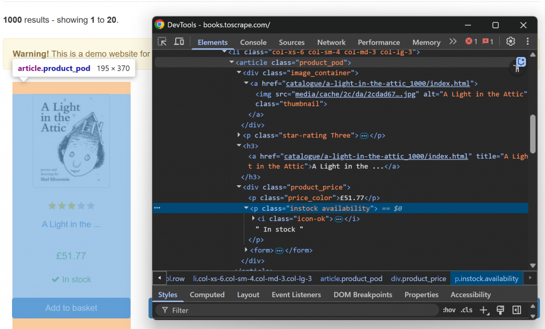Toggle the .cls element classes panel
545x329 pixels.
[x=467, y=310]
